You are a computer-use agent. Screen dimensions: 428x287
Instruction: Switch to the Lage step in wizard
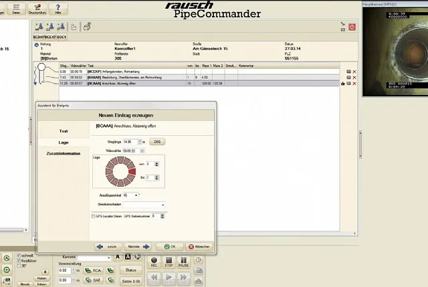pyautogui.click(x=64, y=142)
